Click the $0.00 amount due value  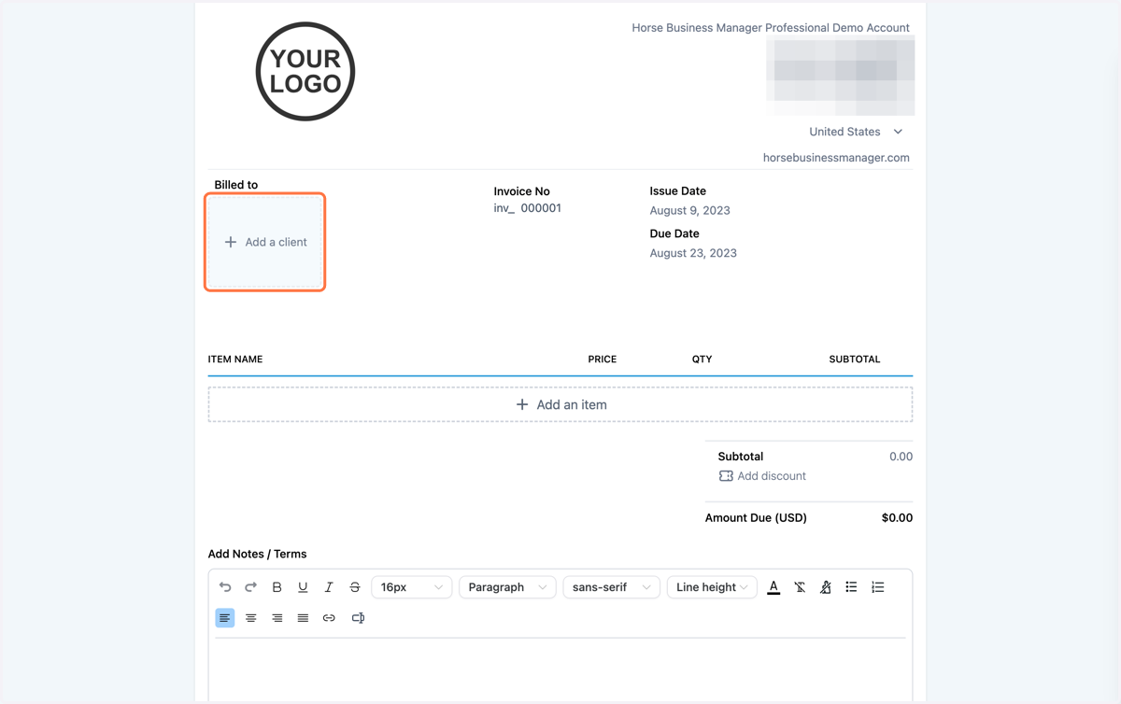pos(897,517)
